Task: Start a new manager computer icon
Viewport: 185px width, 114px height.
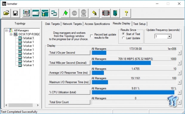Action: click(x=27, y=13)
